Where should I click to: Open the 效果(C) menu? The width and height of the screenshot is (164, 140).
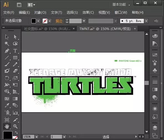point(88,12)
